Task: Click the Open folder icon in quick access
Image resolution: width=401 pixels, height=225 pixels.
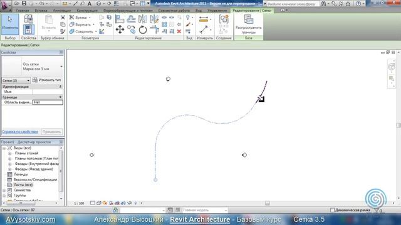Action: click(x=17, y=3)
